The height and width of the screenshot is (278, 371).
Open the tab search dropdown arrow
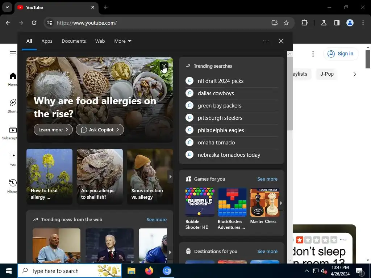pyautogui.click(x=7, y=7)
